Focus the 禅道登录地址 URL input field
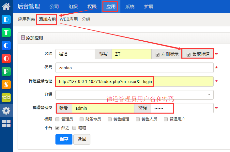The width and height of the screenshot is (230, 152). (x=134, y=81)
